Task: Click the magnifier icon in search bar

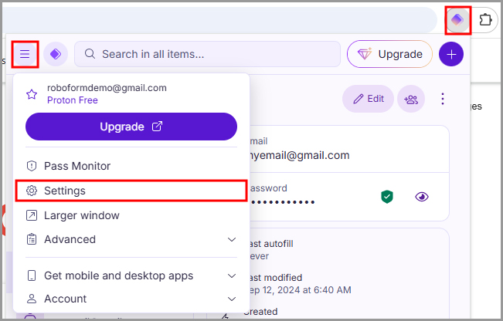Action: [90, 54]
